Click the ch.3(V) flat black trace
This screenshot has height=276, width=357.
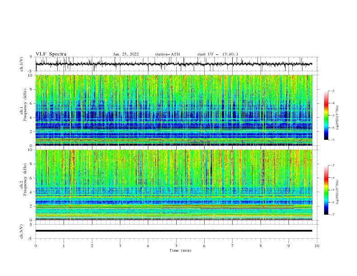(174, 231)
